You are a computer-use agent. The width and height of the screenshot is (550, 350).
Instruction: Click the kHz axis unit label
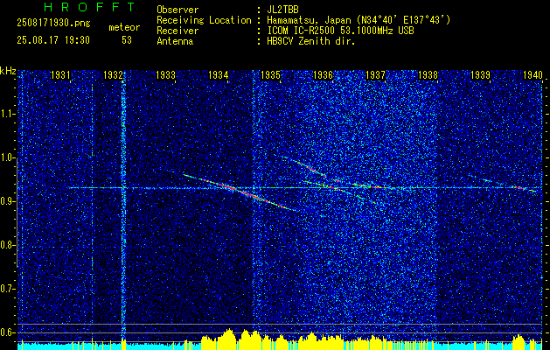pos(8,71)
